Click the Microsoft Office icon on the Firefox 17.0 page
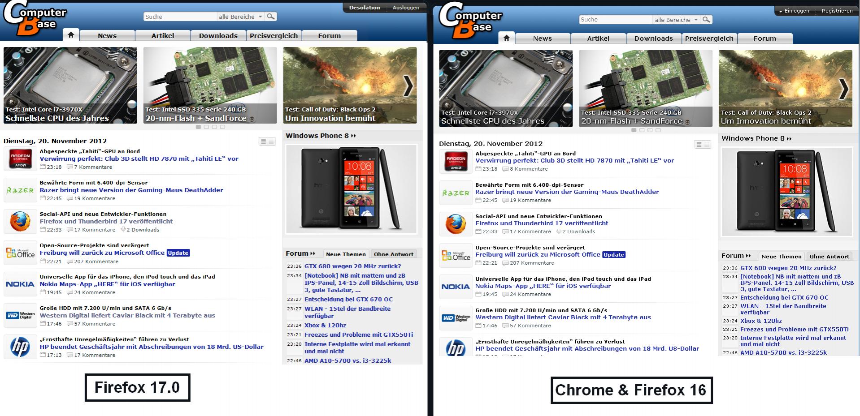 tap(20, 253)
